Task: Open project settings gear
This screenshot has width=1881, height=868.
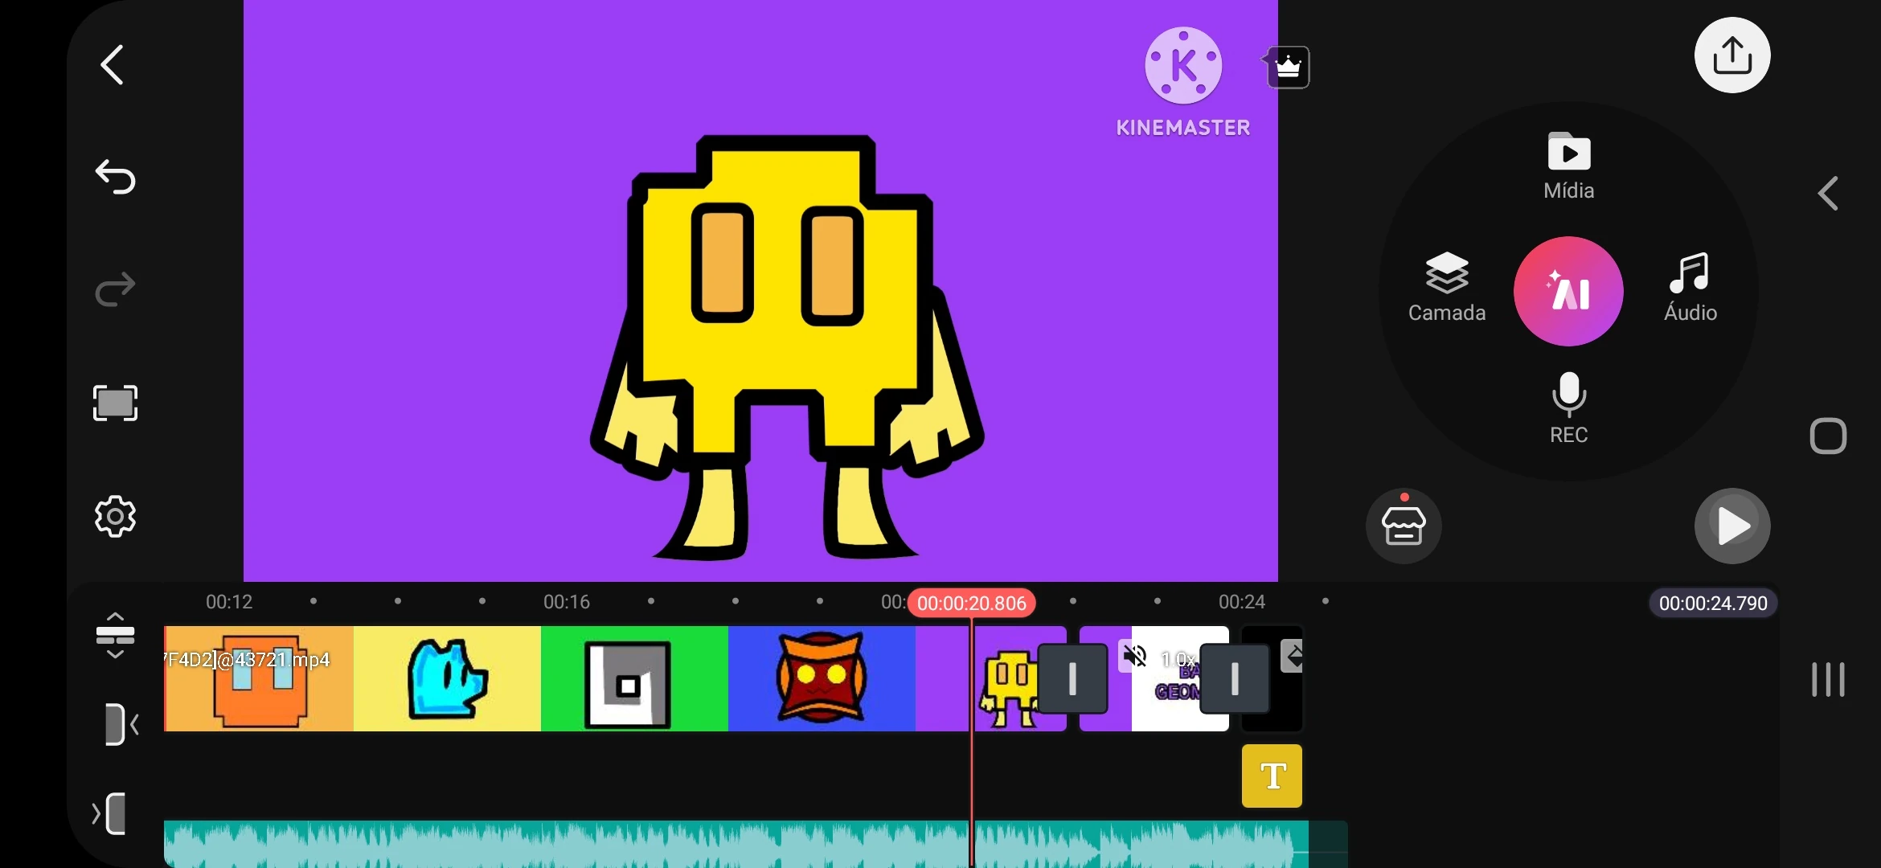Action: [115, 516]
